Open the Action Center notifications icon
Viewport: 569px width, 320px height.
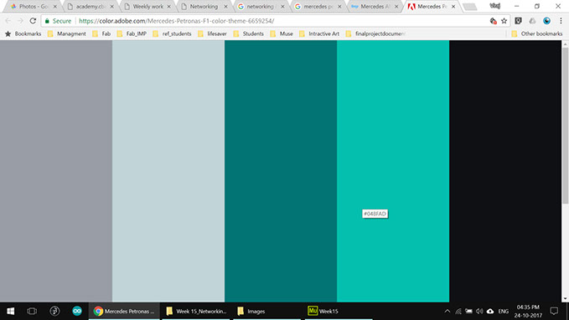[x=554, y=311]
